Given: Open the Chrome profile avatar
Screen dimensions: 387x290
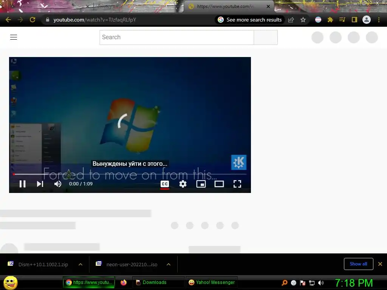Looking at the screenshot, I should (367, 20).
